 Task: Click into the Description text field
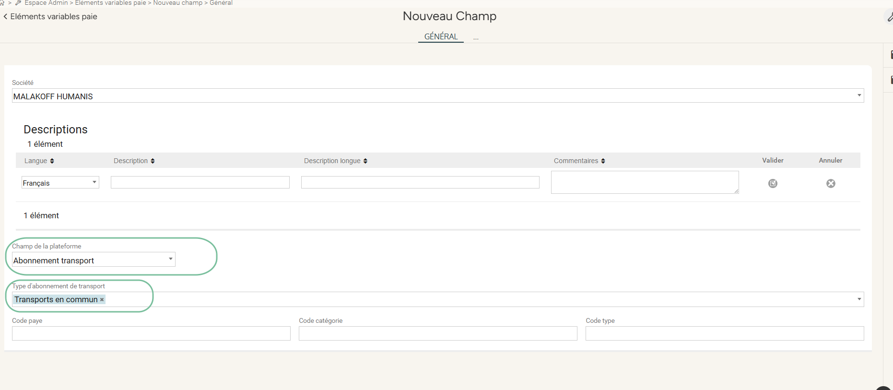click(x=200, y=182)
